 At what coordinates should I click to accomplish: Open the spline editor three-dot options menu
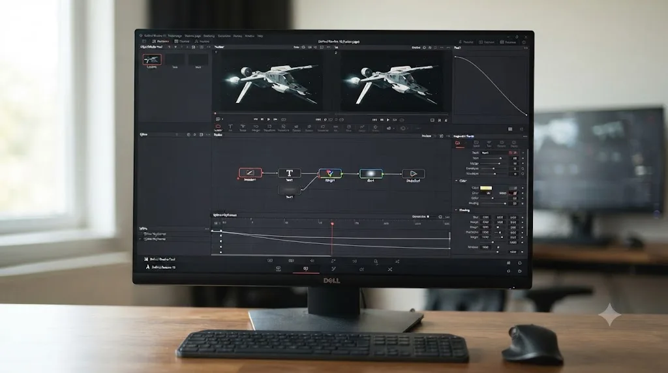click(447, 216)
